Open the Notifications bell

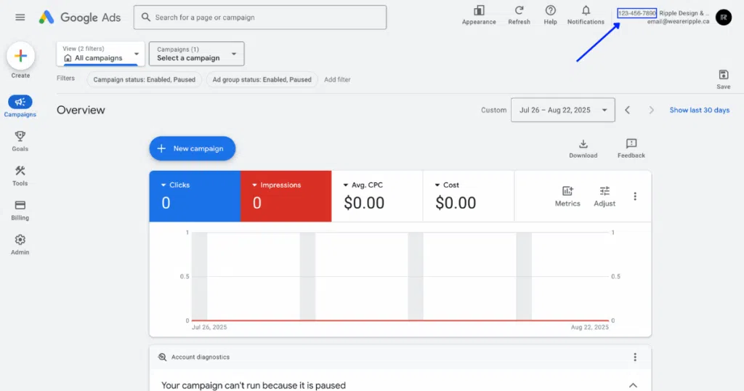586,11
